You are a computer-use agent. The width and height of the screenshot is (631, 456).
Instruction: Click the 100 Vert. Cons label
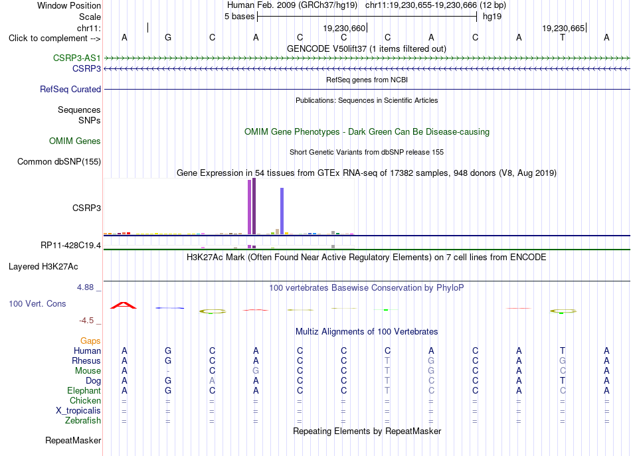tap(37, 303)
